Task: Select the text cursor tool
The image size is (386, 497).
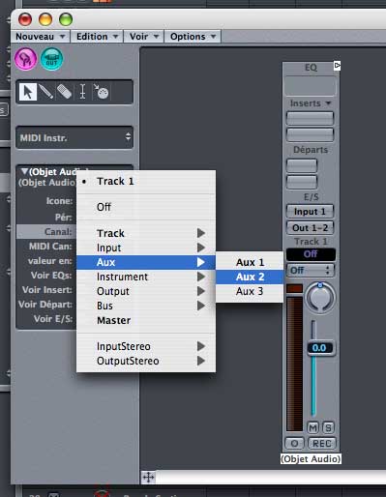Action: coord(82,92)
